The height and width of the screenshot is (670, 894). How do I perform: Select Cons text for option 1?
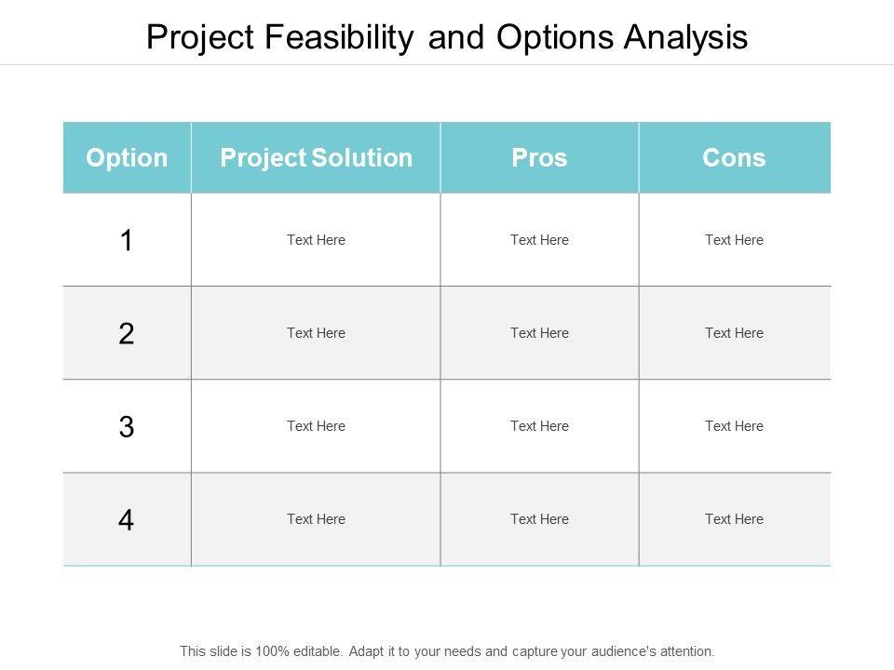pos(734,240)
